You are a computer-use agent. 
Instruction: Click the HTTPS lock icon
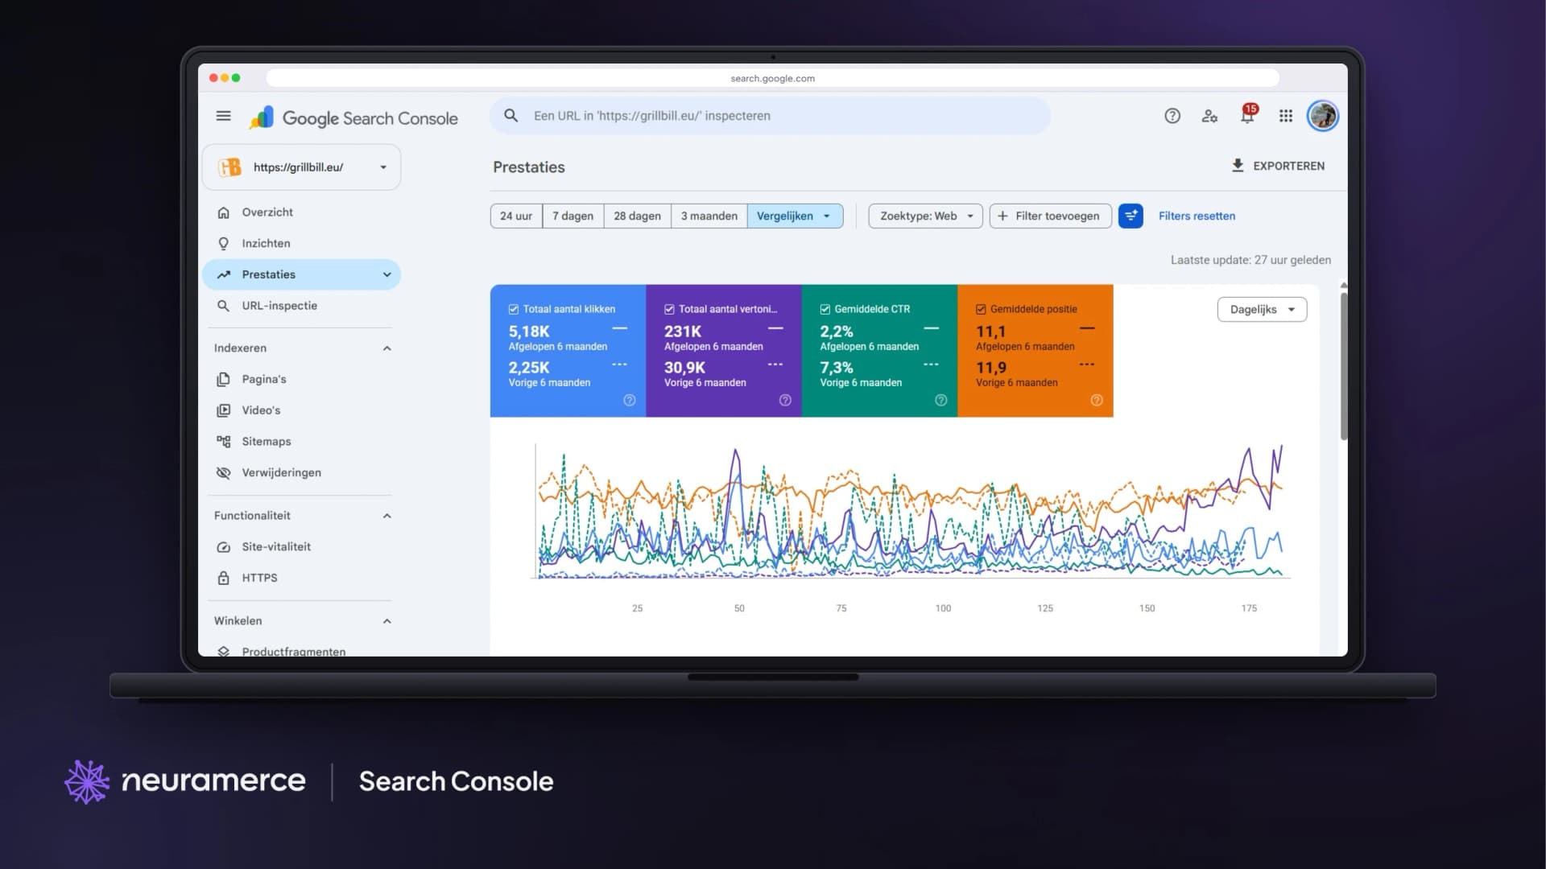point(223,578)
